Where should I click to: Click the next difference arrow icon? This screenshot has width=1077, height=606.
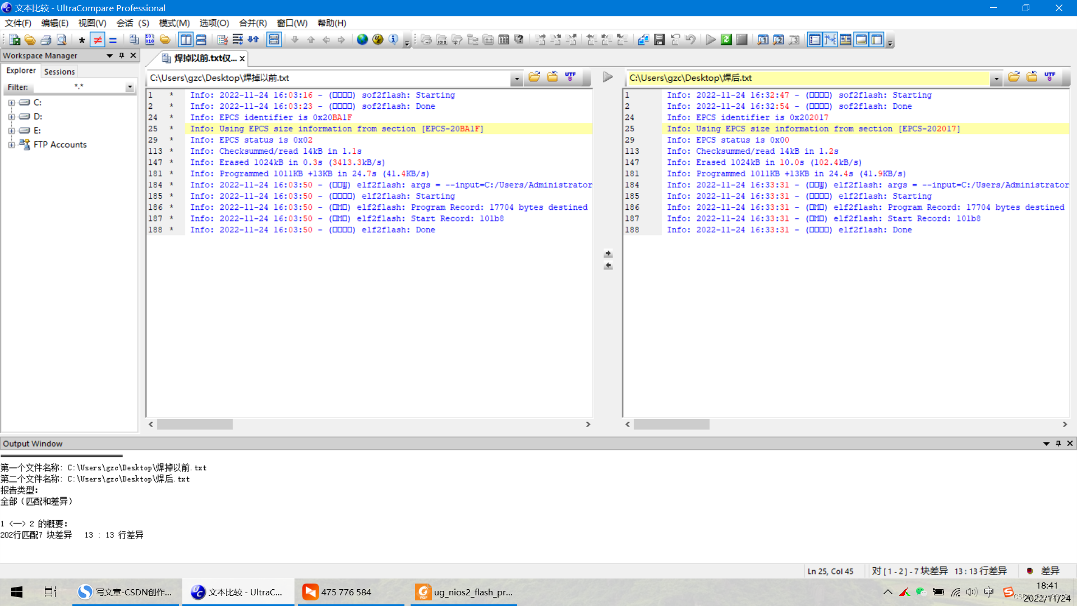point(295,40)
